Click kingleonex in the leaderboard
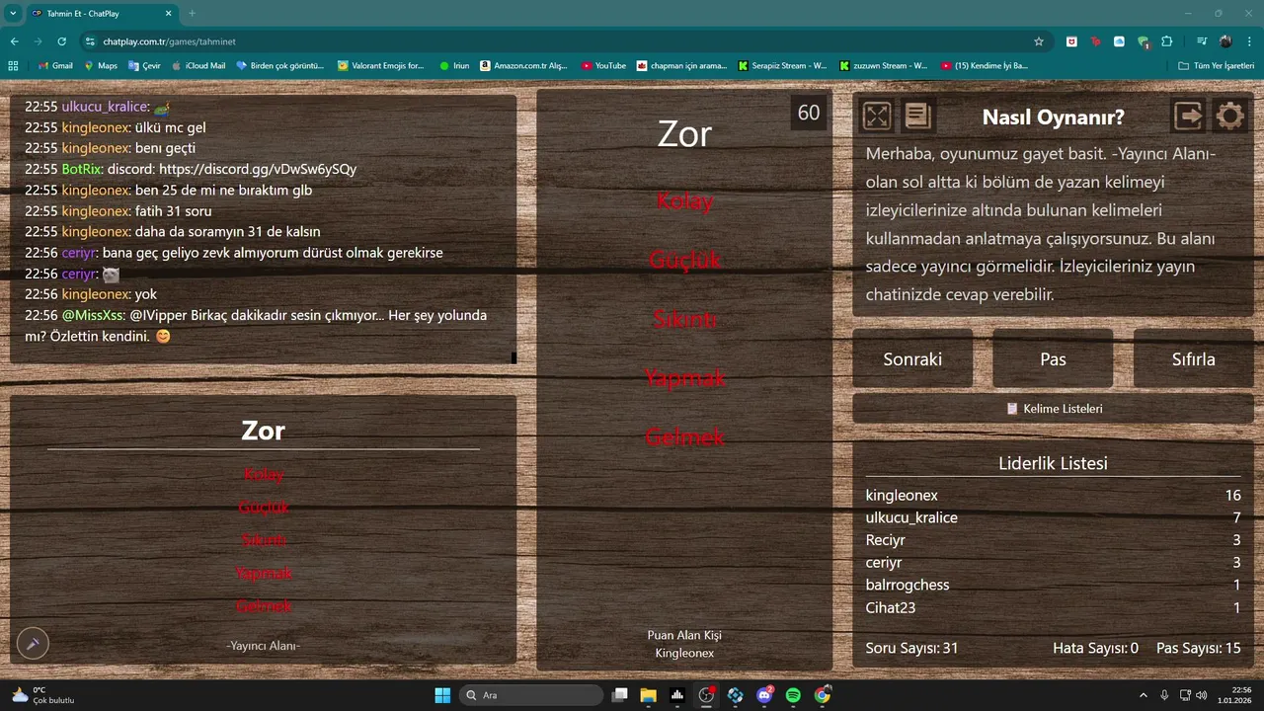Viewport: 1264px width, 711px height. pos(902,495)
